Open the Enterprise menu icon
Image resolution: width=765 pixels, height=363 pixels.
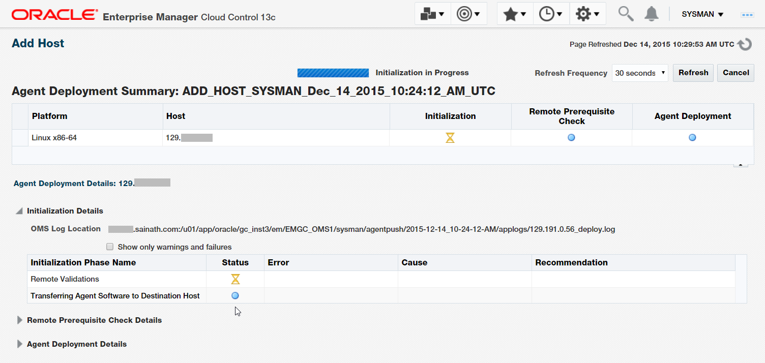point(432,14)
